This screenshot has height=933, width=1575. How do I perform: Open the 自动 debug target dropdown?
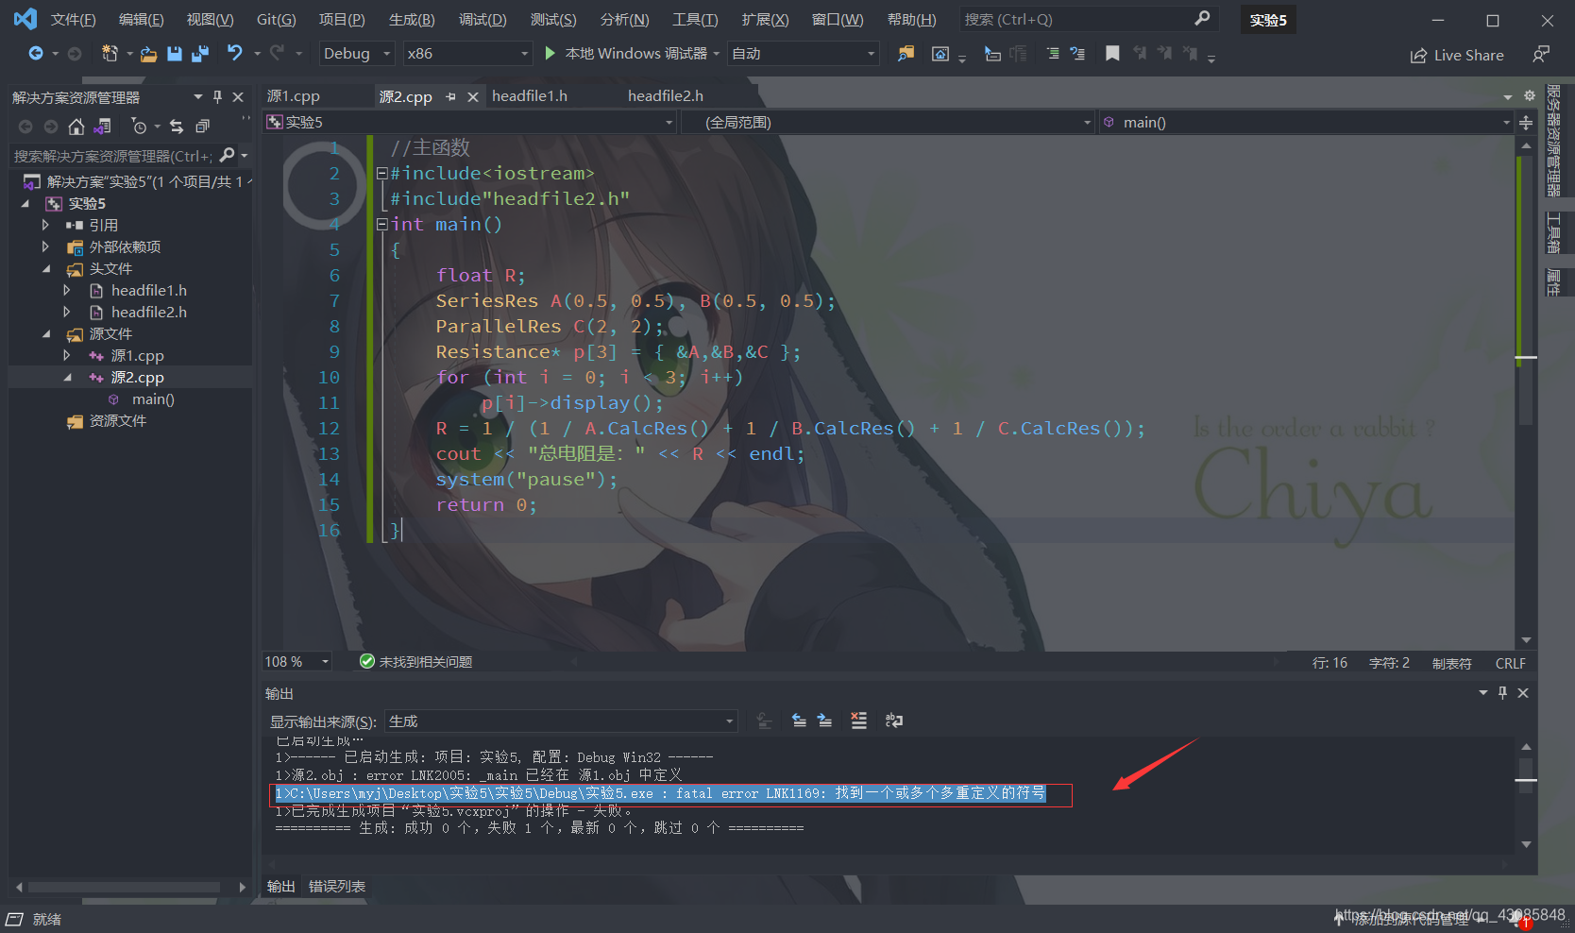[804, 54]
